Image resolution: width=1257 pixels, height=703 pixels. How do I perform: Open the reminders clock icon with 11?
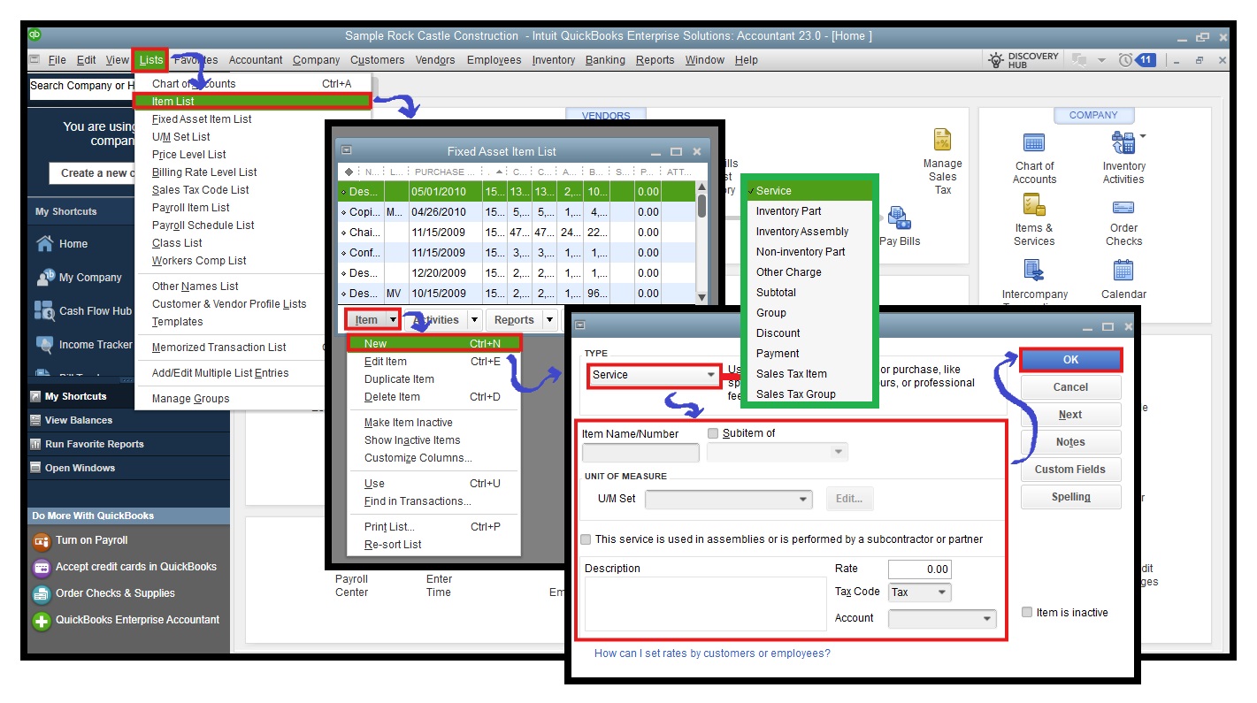coord(1136,60)
